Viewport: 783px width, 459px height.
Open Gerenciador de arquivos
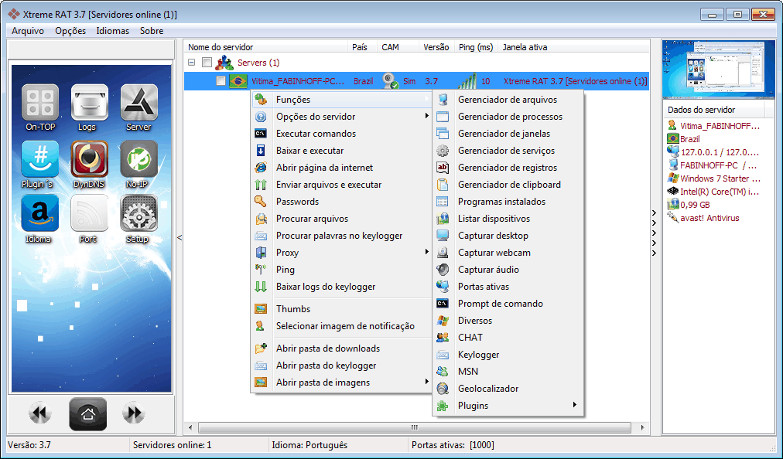tap(508, 100)
